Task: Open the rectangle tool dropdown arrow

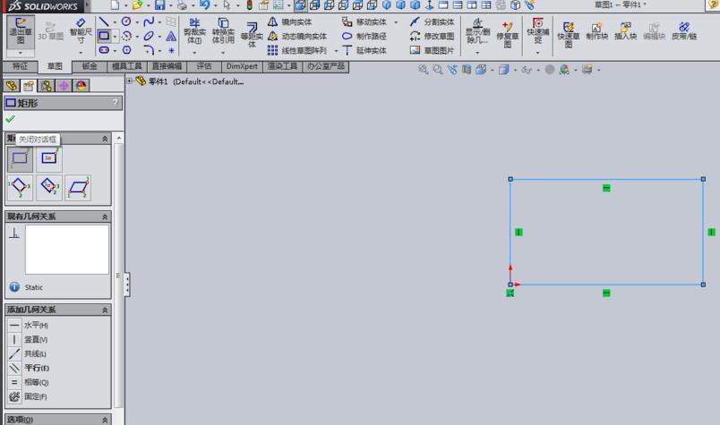Action: click(115, 37)
